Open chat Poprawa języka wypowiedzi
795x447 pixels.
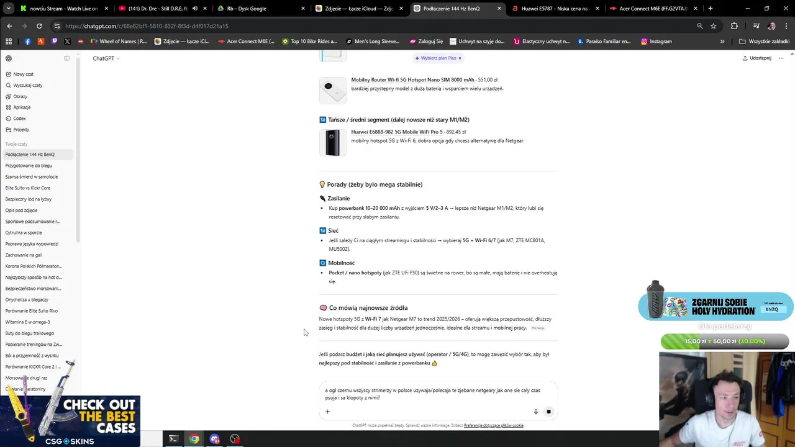(x=32, y=244)
